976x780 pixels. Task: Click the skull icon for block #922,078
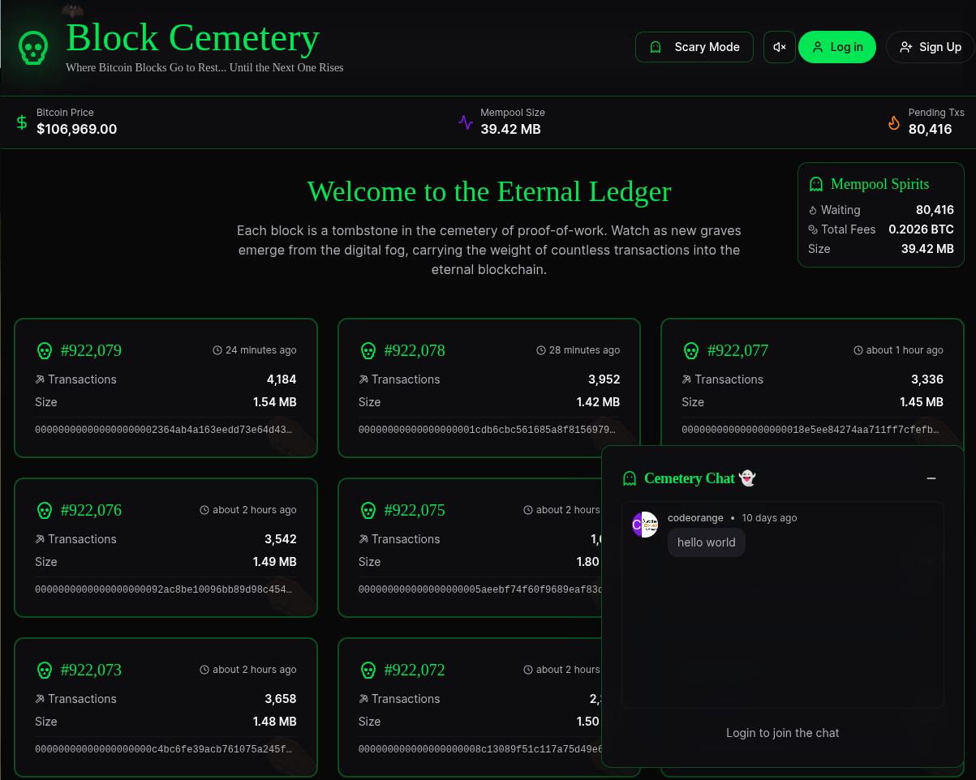(x=368, y=351)
